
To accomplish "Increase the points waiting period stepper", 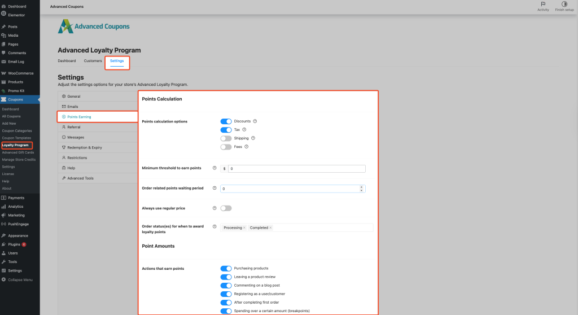I will point(361,187).
